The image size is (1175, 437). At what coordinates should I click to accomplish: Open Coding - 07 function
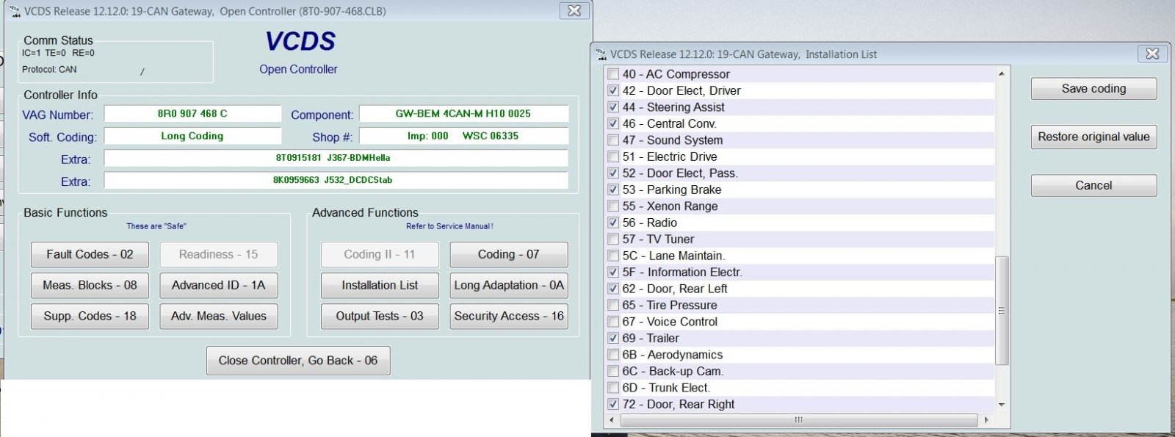coord(509,255)
